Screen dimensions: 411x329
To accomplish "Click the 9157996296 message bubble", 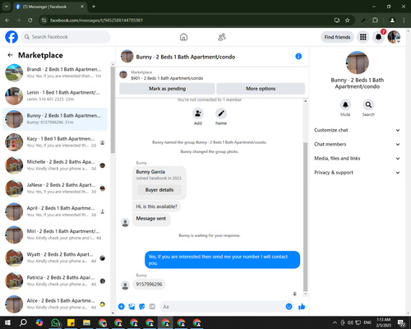I will pyautogui.click(x=149, y=285).
